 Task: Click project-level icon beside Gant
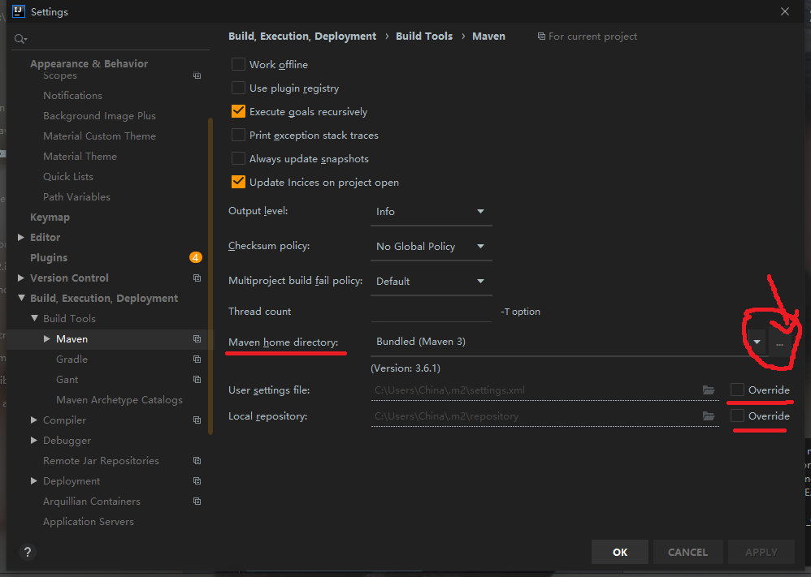click(197, 379)
